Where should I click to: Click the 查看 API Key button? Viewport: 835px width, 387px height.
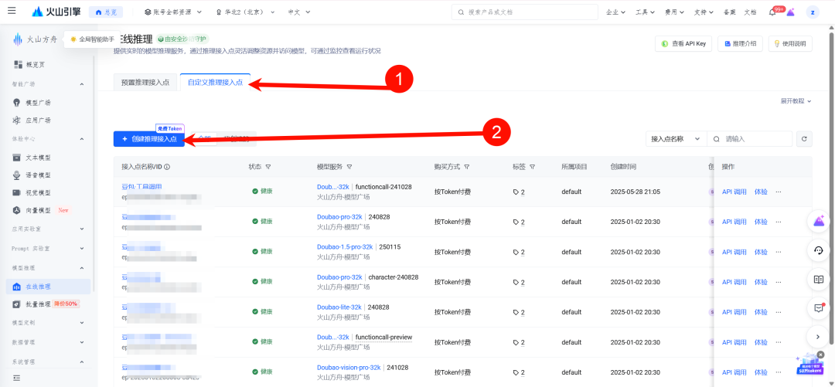683,44
